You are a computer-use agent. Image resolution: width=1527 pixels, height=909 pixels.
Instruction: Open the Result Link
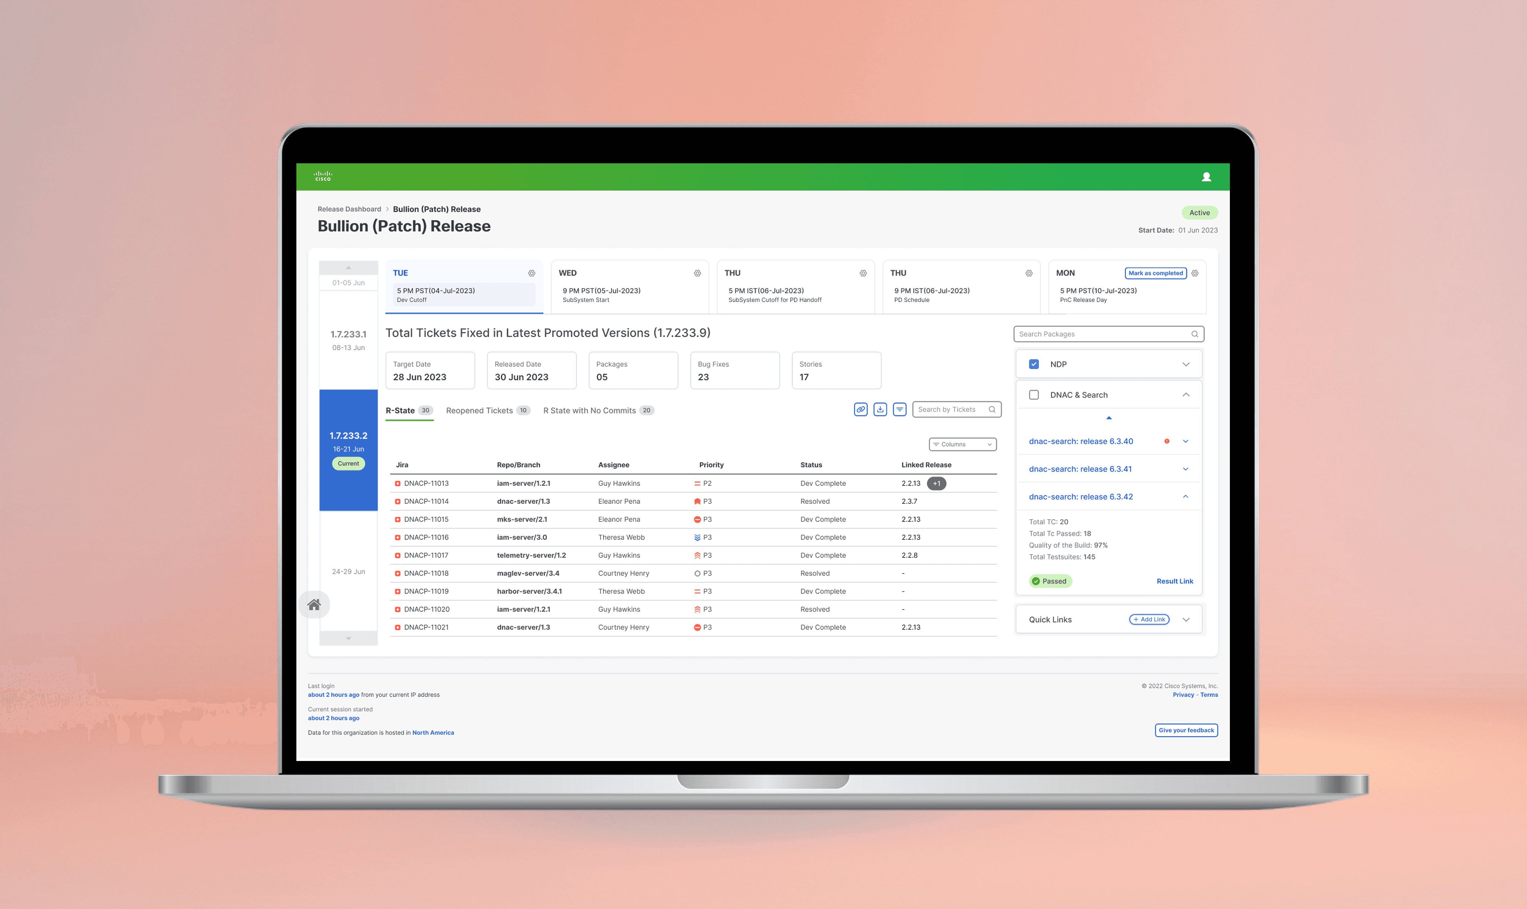coord(1174,581)
